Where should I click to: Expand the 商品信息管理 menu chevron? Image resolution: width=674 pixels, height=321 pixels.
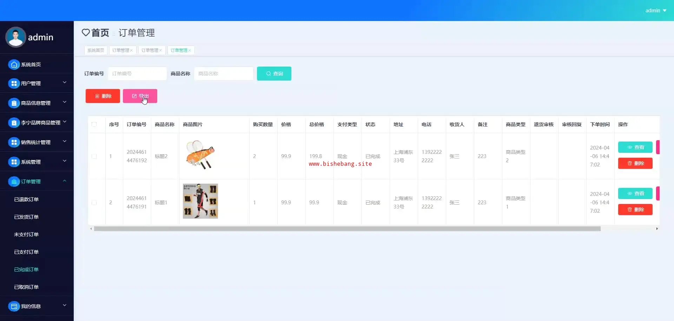pyautogui.click(x=65, y=102)
